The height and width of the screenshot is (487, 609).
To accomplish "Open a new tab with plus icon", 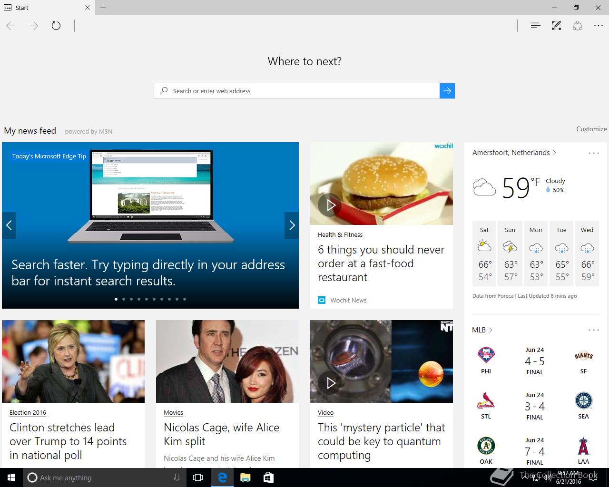I will click(x=103, y=8).
